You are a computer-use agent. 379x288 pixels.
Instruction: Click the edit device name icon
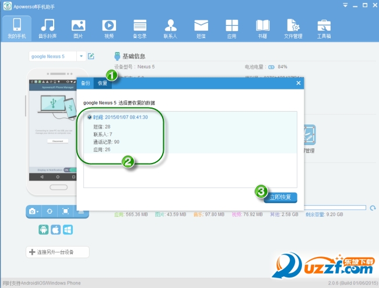point(91,56)
